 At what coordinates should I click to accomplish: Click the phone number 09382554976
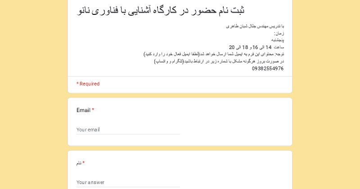[268, 68]
